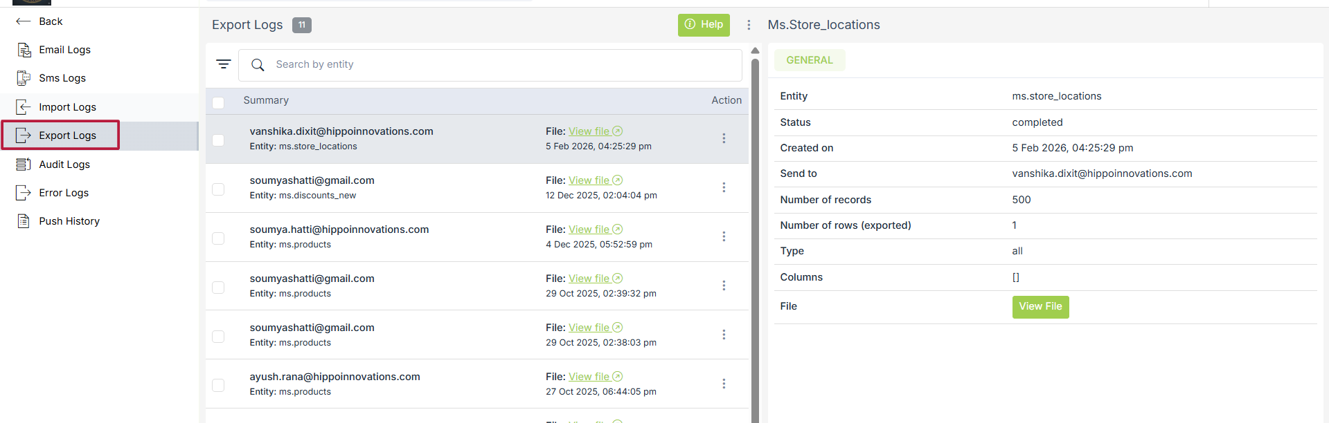Select Export Logs menu item

pyautogui.click(x=67, y=135)
